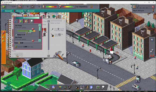Select the gas pump nozzle tool
The width and height of the screenshot is (156, 92).
point(70,87)
